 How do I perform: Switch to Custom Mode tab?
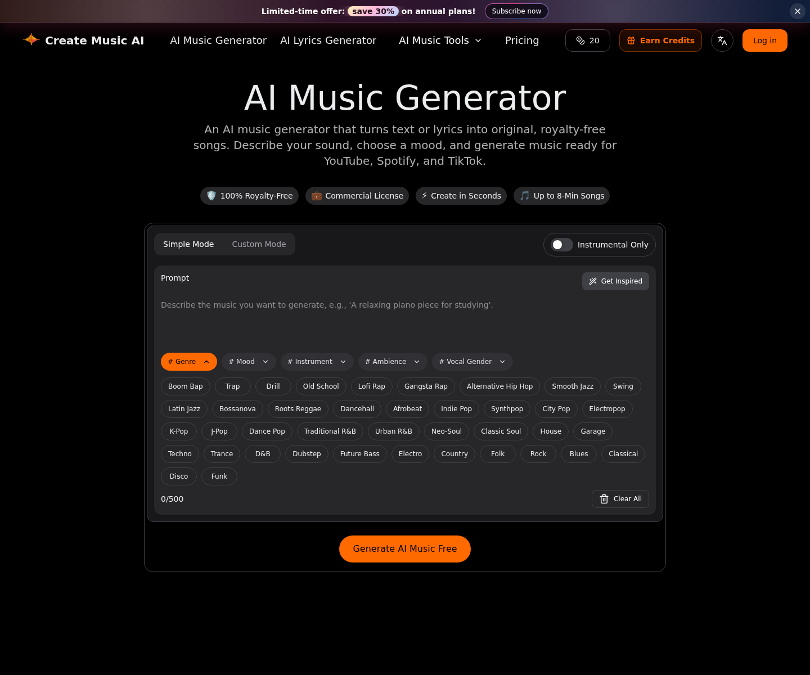(259, 244)
